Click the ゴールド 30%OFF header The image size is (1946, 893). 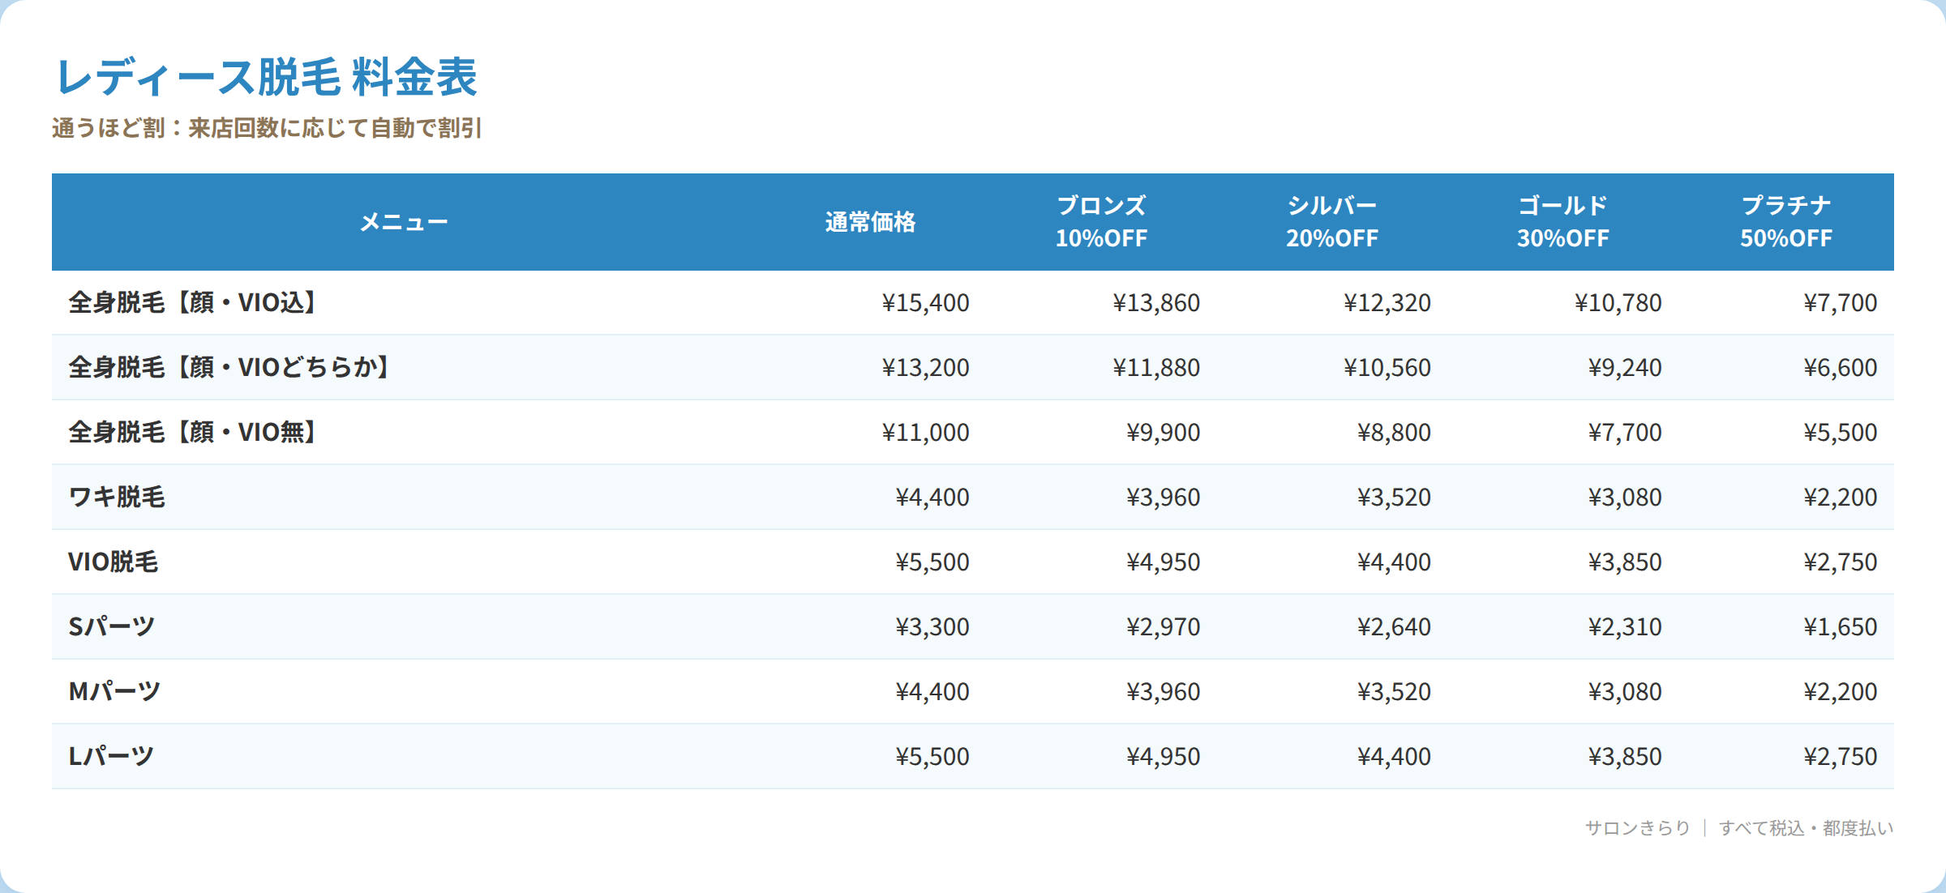coord(1562,222)
